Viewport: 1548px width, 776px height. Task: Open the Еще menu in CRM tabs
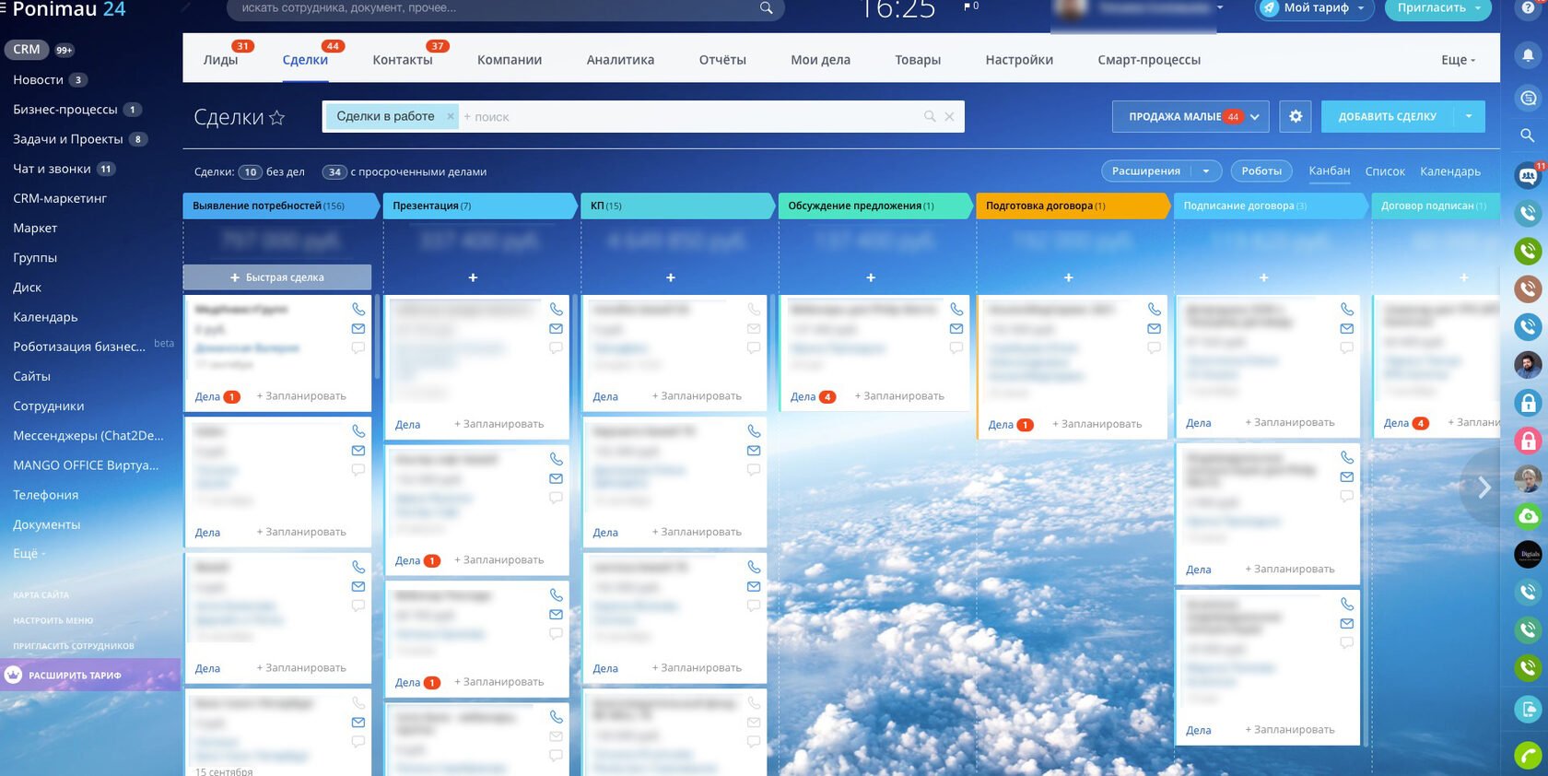(1458, 60)
